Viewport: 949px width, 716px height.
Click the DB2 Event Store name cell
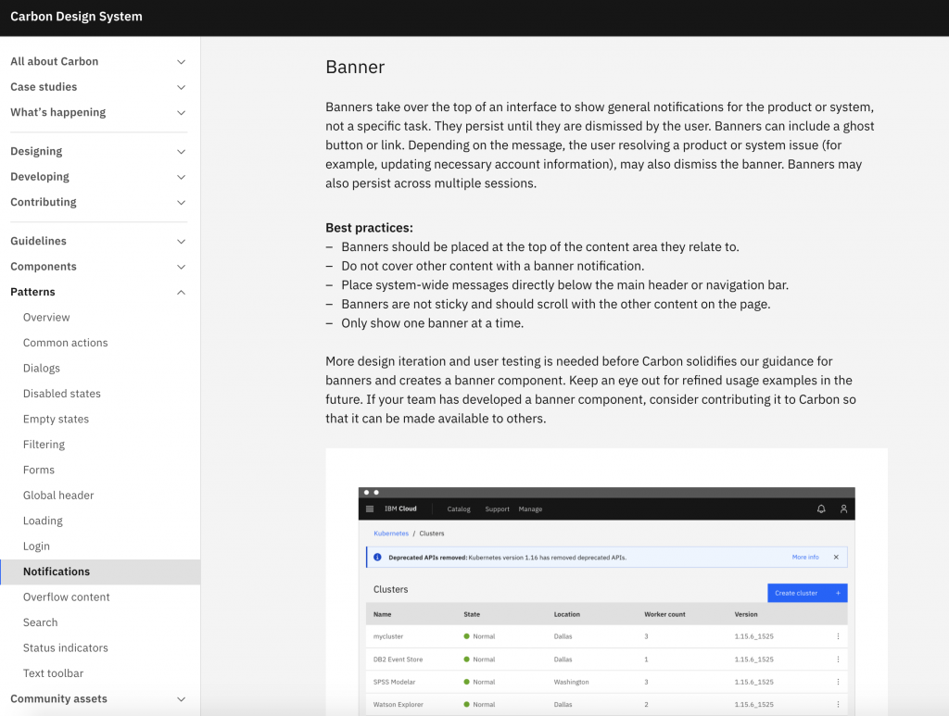(399, 659)
